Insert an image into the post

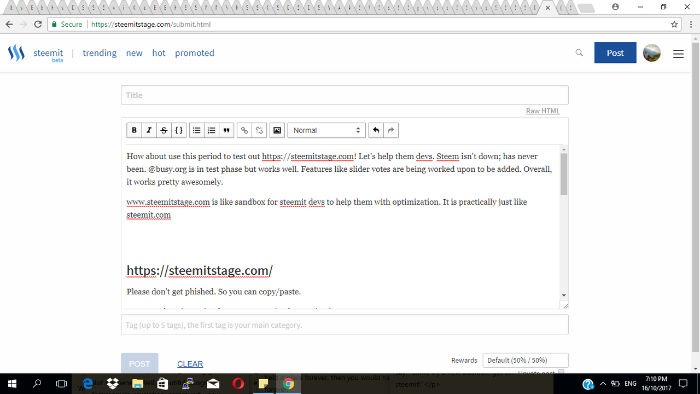[x=277, y=130]
